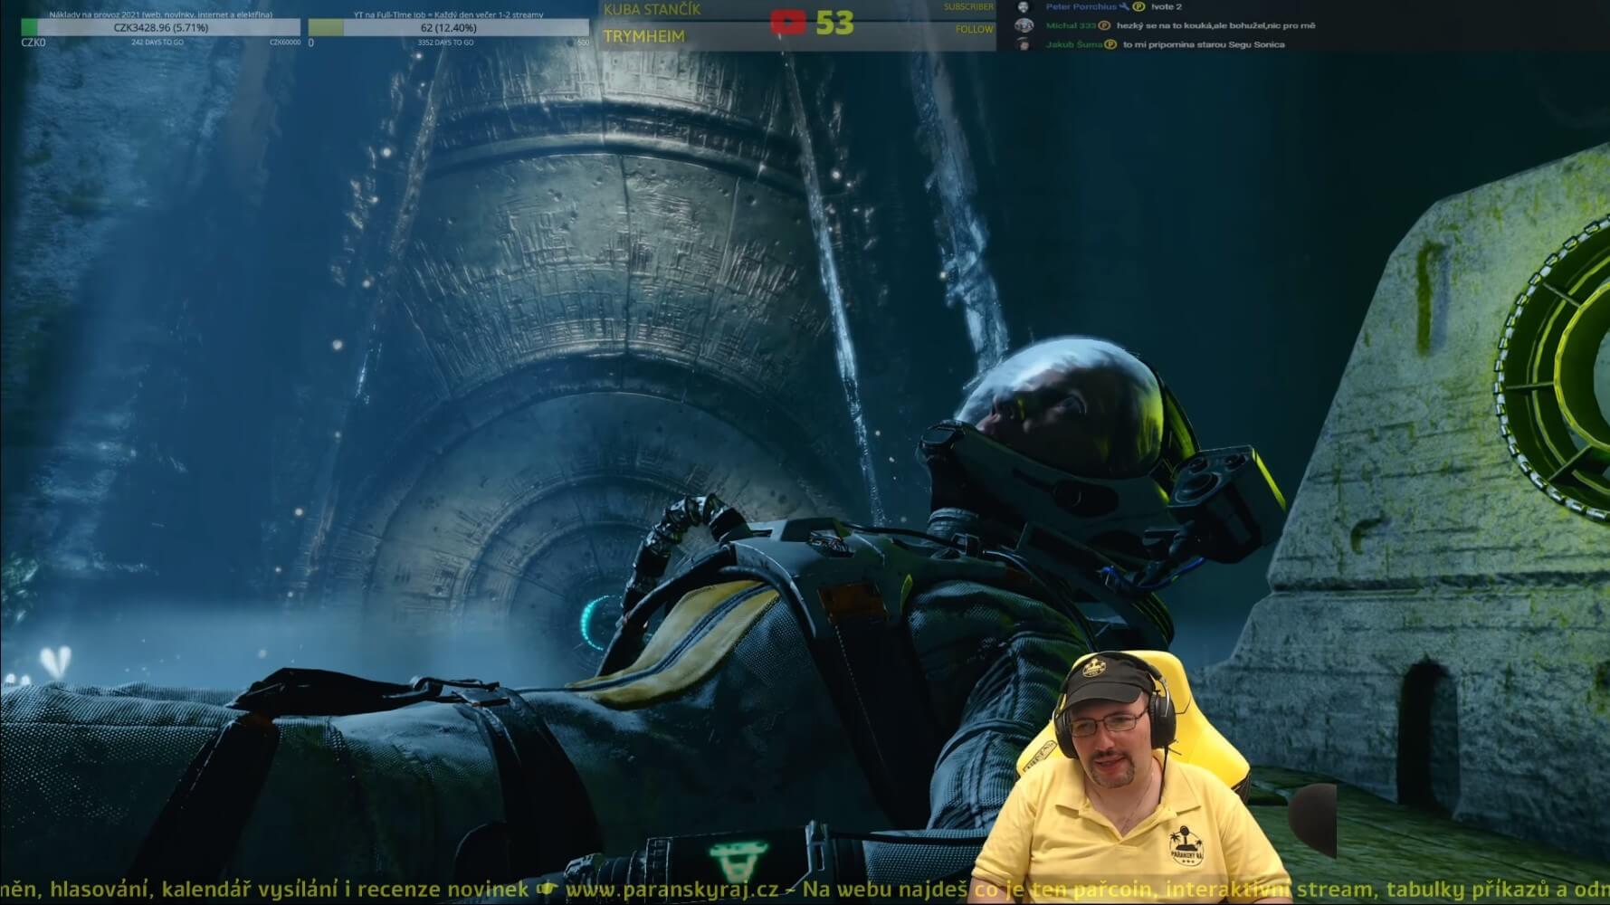
Task: Click the Peter Porrchius username in chat
Action: point(1081,6)
